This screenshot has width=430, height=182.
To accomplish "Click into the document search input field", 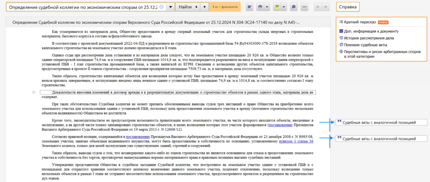I will tap(84, 7).
